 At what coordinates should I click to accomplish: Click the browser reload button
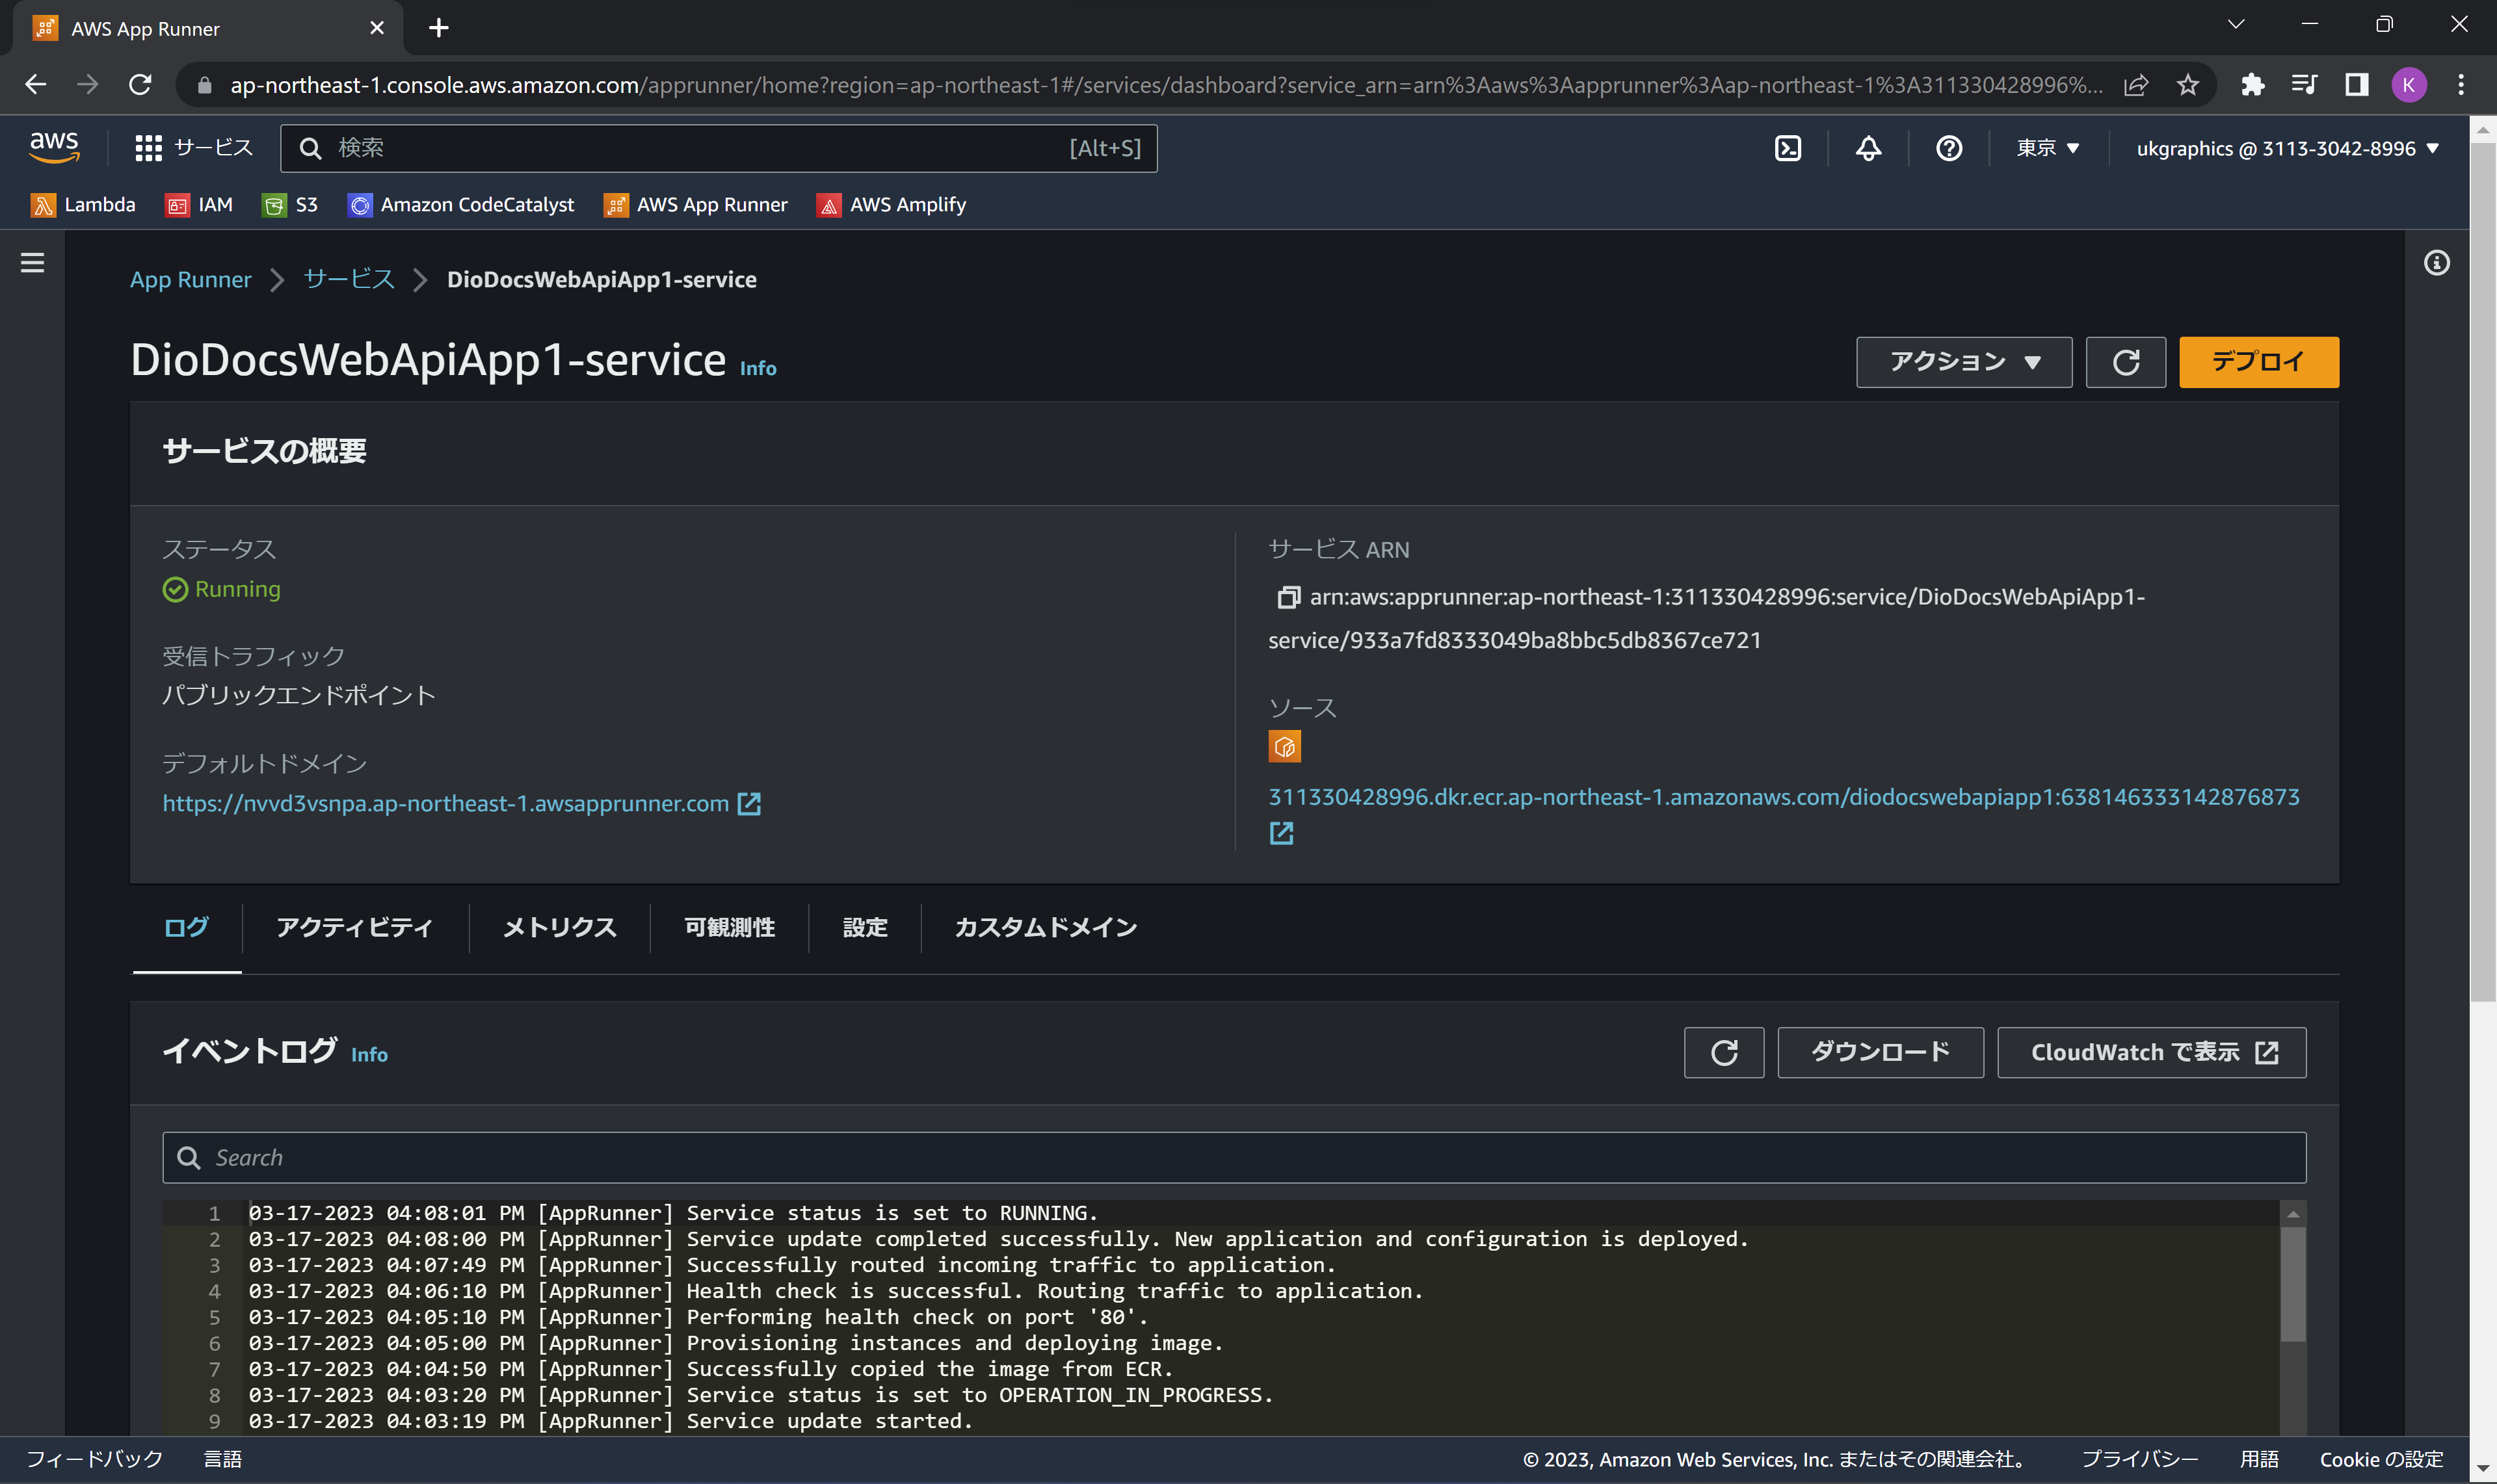(140, 85)
